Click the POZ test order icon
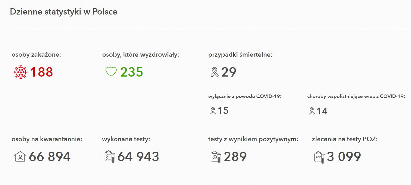This screenshot has width=411, height=185. pos(320,157)
